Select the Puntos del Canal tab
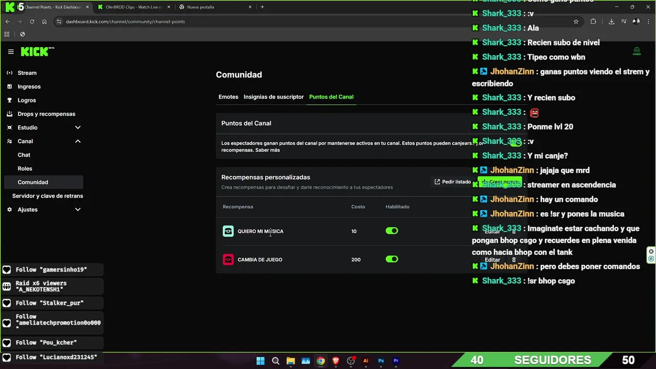 [331, 97]
